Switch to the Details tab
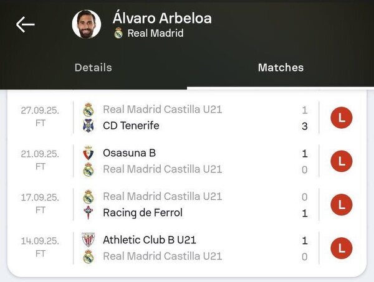 pyautogui.click(x=93, y=67)
